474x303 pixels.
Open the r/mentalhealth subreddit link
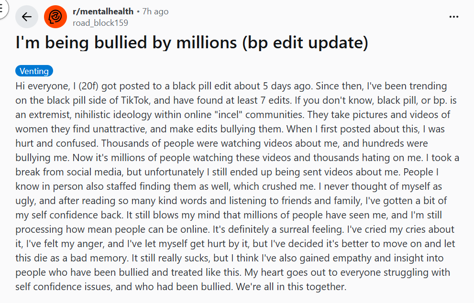tap(102, 11)
